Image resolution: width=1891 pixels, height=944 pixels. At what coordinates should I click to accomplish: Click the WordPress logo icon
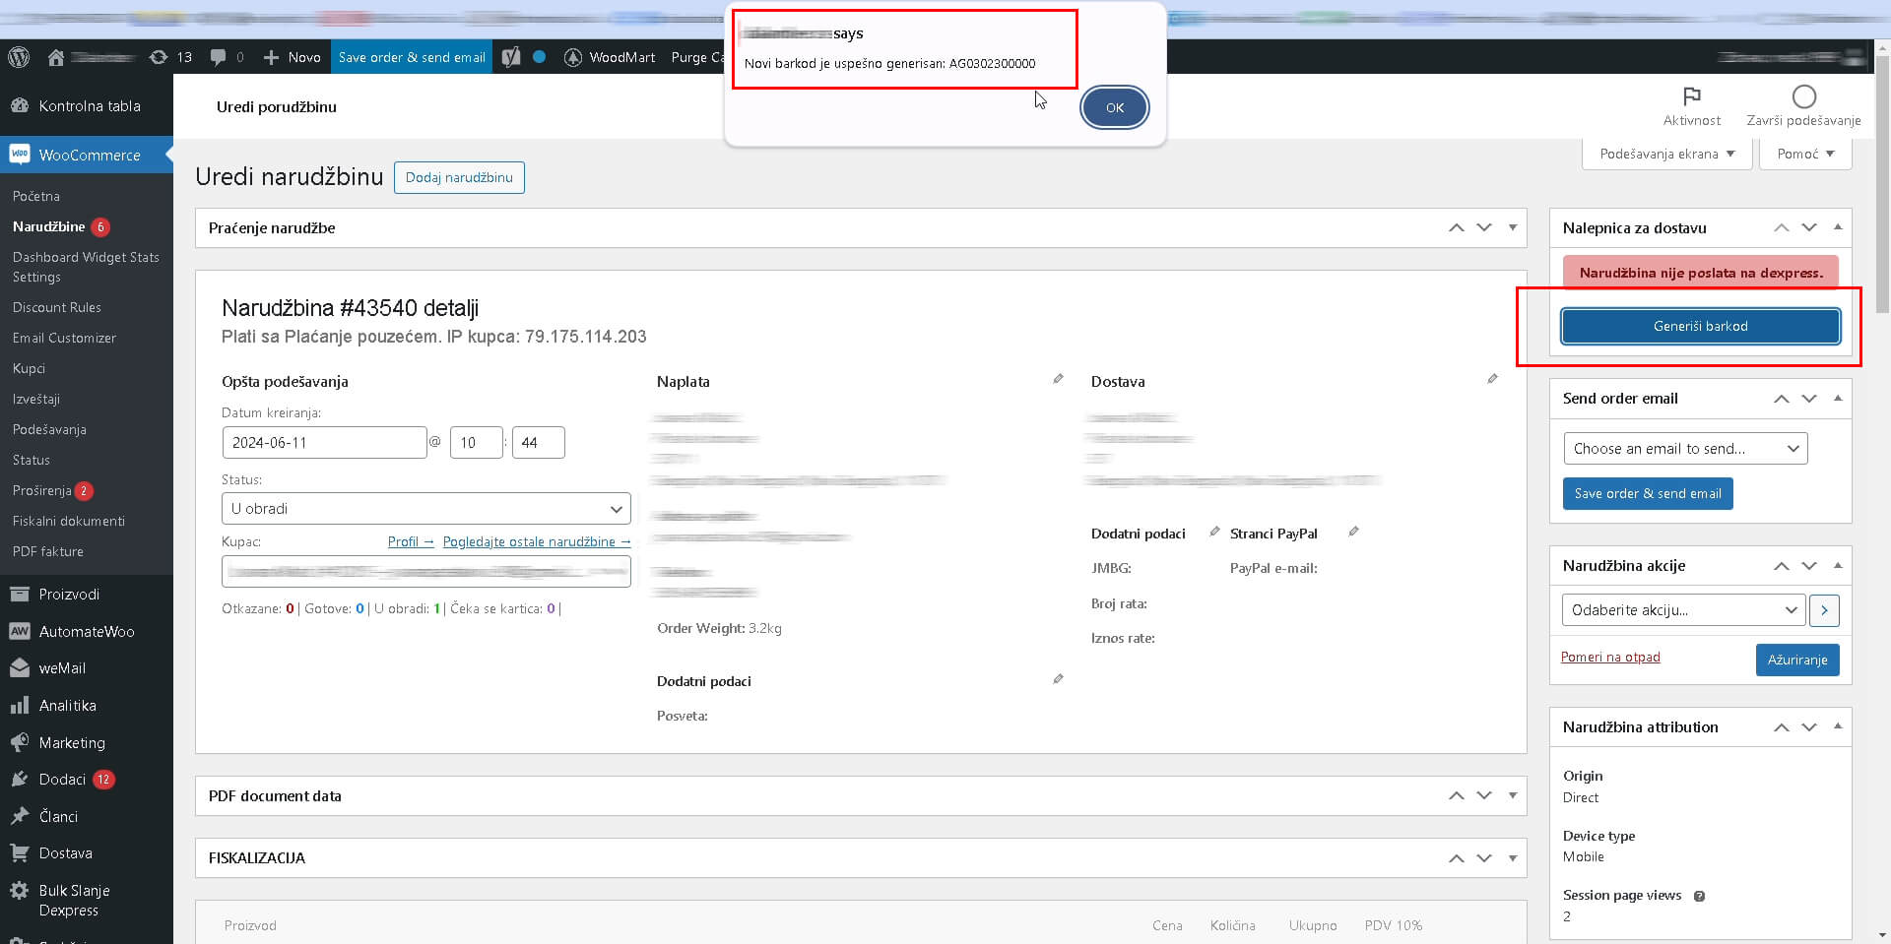coord(19,57)
